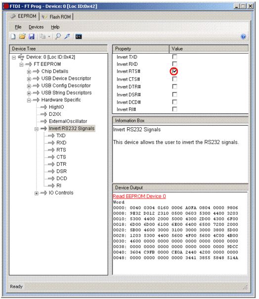Click hex value 9DCC in Device Output
This screenshot has width=259, height=299.
232,247
